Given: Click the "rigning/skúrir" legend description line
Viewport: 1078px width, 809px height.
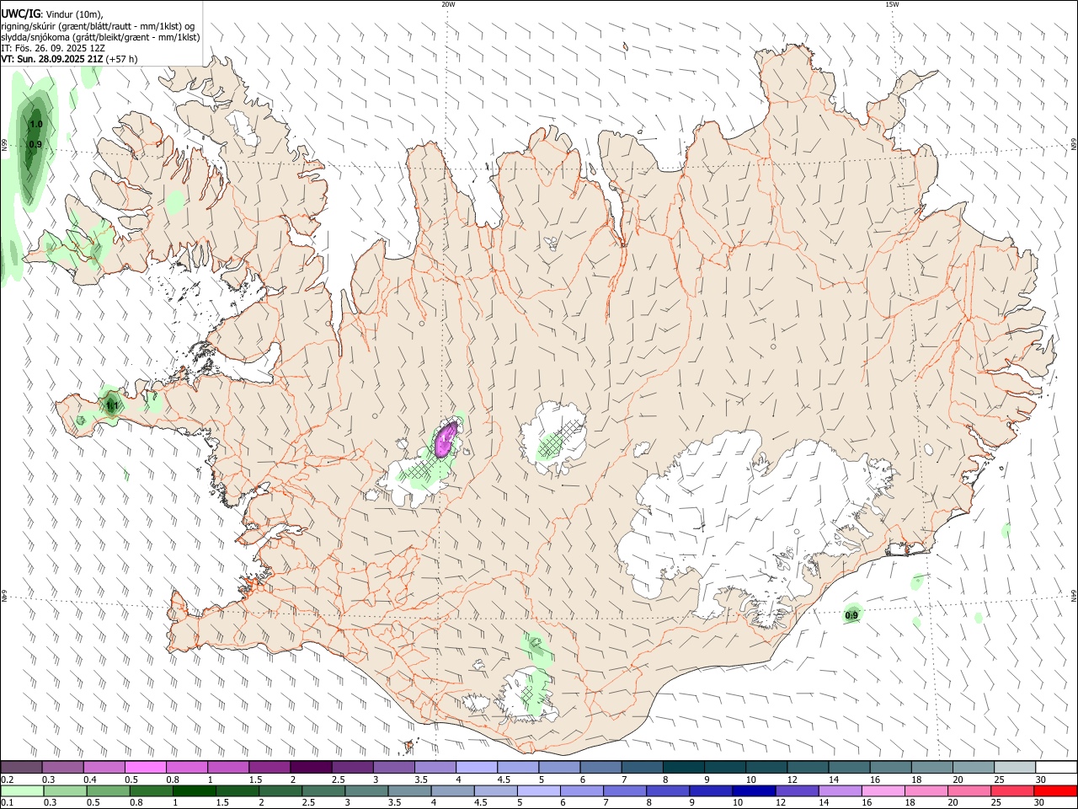Looking at the screenshot, I should pos(98,26).
